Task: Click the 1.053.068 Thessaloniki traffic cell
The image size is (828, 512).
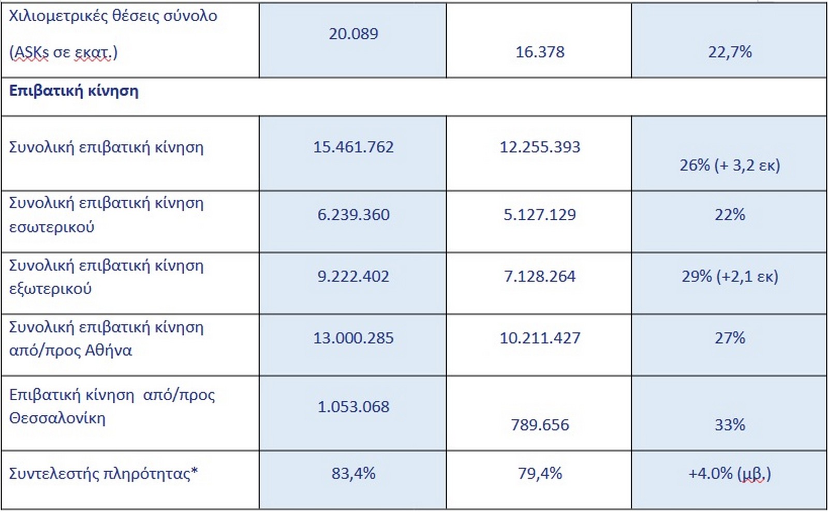Action: click(x=353, y=407)
